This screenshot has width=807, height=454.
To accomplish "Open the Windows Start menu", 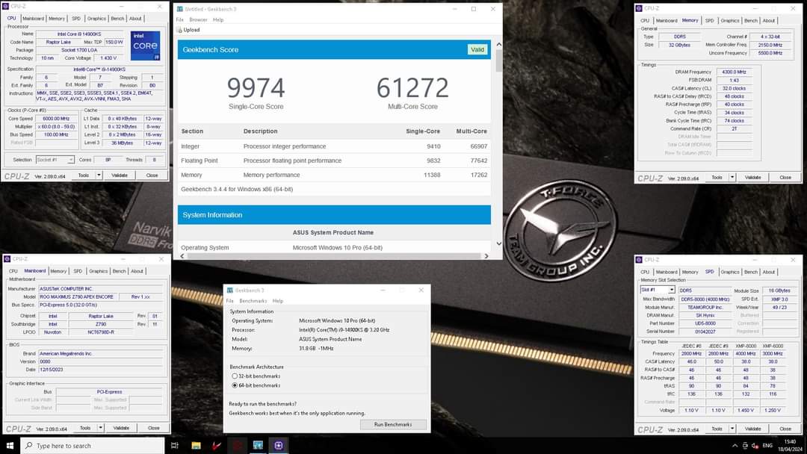I will (x=9, y=445).
